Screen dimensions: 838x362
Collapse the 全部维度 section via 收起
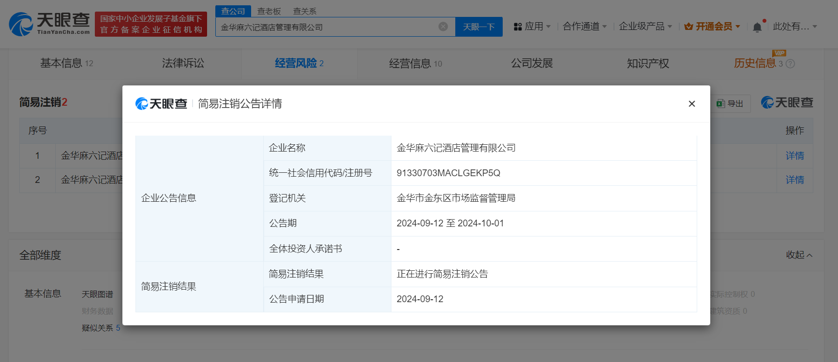(799, 255)
